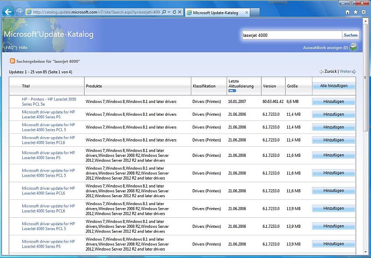Click Hinzufügen for the 11,6 MB Series PS row
371x258 pixels.
pos(334,155)
